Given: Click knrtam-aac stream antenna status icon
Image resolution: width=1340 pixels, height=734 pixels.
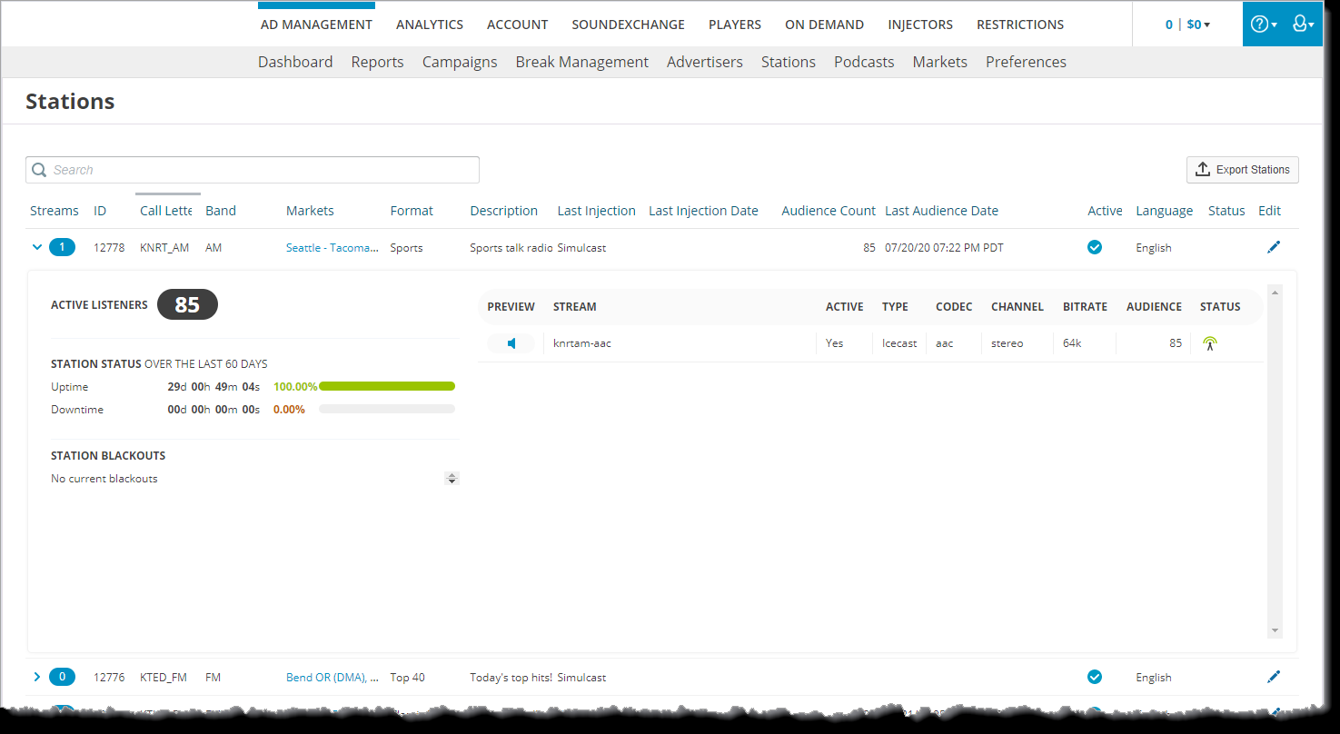Looking at the screenshot, I should [1209, 343].
